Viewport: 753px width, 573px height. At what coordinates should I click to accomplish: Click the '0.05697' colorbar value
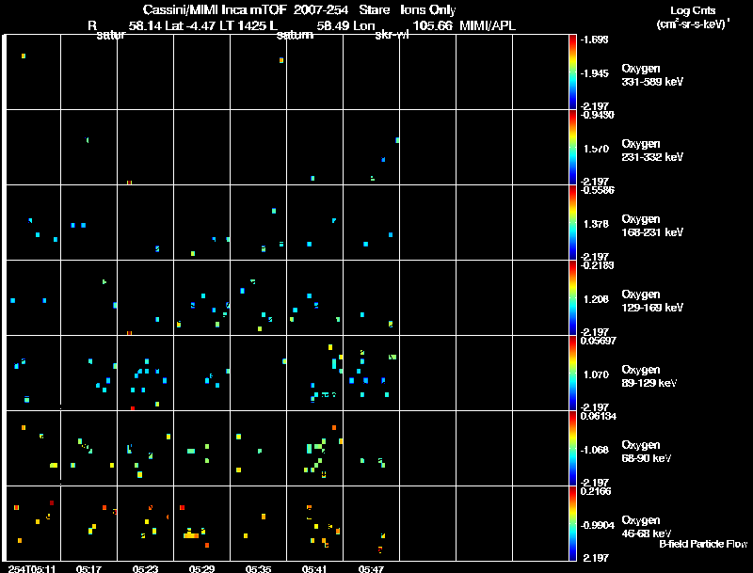tap(598, 341)
